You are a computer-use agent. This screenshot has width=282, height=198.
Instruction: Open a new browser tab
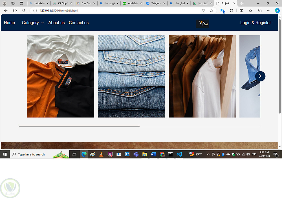pyautogui.click(x=242, y=3)
